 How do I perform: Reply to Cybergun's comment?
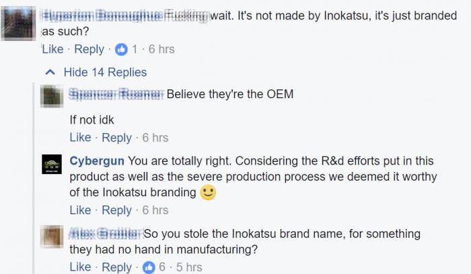116,210
